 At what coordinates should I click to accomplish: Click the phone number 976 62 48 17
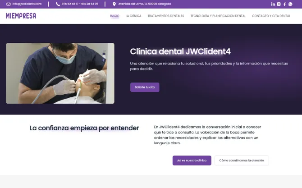69,4
